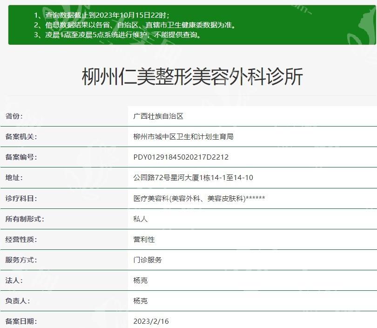Click the 省份 row label
This screenshot has height=328, width=377.
click(14, 116)
